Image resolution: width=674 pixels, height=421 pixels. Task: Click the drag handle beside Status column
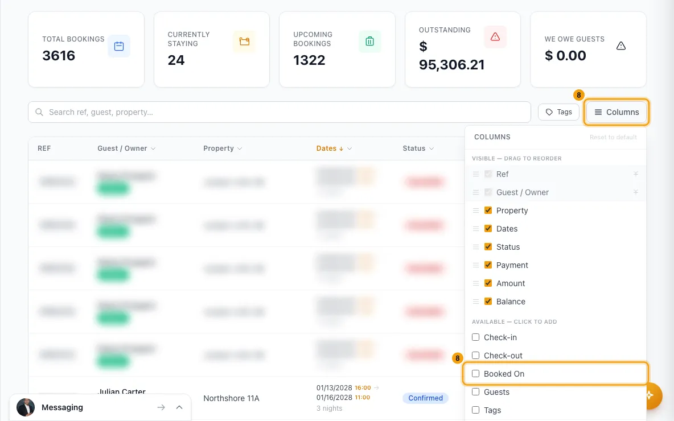pos(476,247)
